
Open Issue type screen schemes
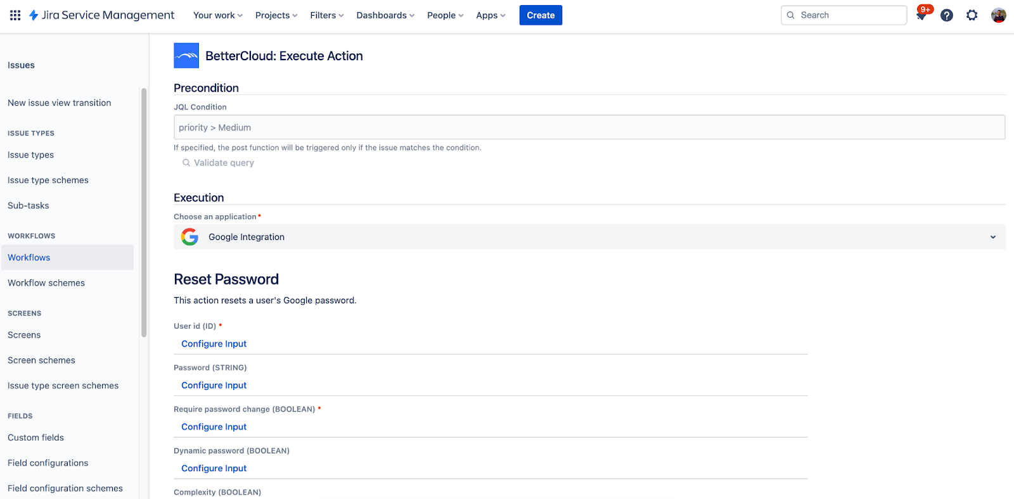click(x=63, y=386)
